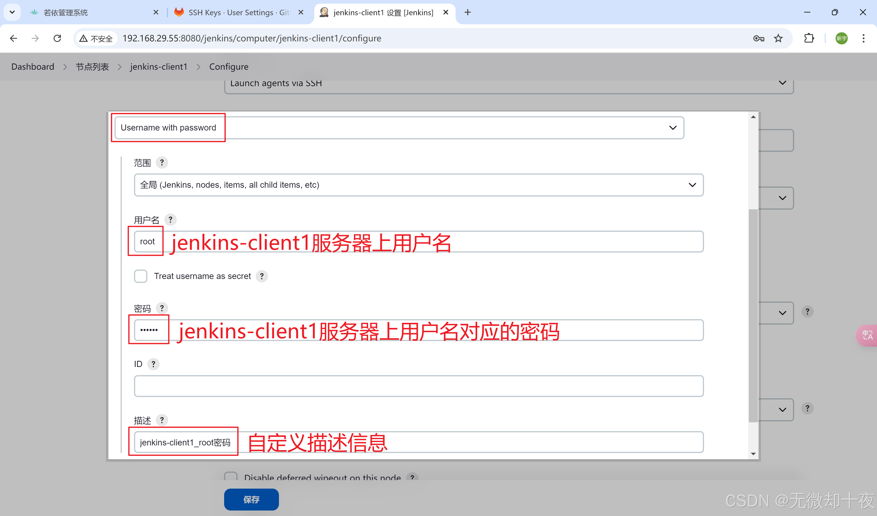Click the help icon next to ID
Viewport: 877px width, 516px height.
click(x=153, y=364)
